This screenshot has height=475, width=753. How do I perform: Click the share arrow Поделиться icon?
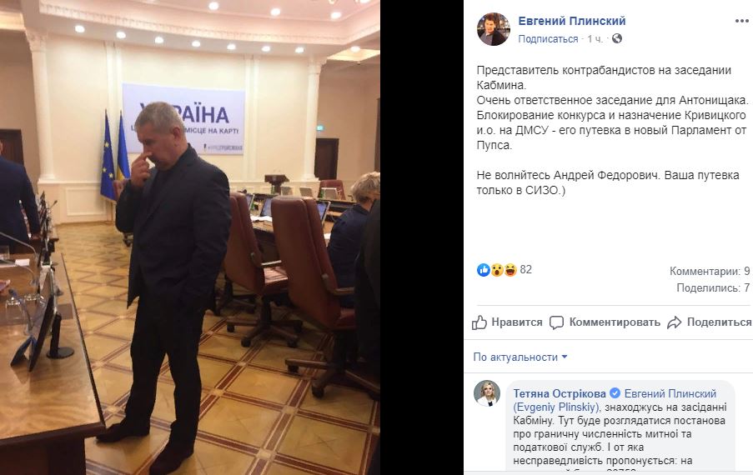pyautogui.click(x=675, y=322)
